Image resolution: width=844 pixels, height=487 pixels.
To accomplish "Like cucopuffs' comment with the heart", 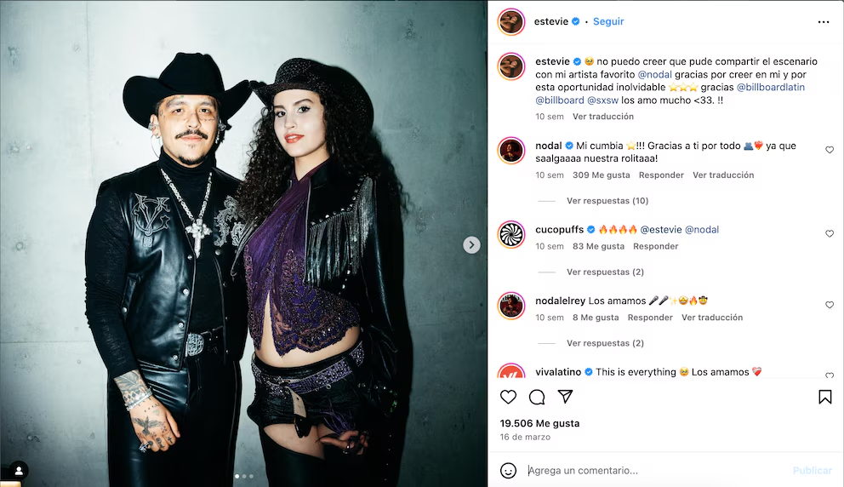I will coord(830,233).
